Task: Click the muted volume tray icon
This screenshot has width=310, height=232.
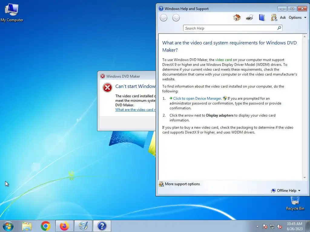Action: pyautogui.click(x=279, y=226)
